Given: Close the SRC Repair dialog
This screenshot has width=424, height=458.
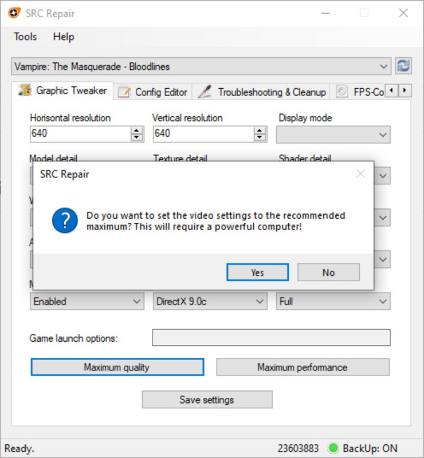Looking at the screenshot, I should (360, 174).
